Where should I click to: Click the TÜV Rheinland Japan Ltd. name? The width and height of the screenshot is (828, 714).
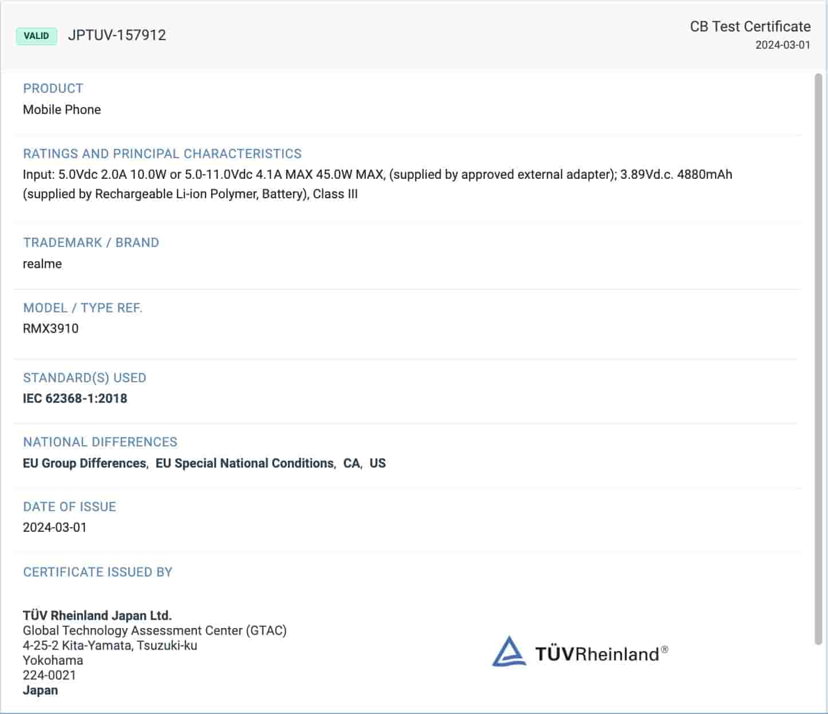click(97, 615)
